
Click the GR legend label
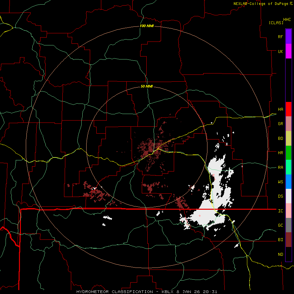click(x=280, y=124)
